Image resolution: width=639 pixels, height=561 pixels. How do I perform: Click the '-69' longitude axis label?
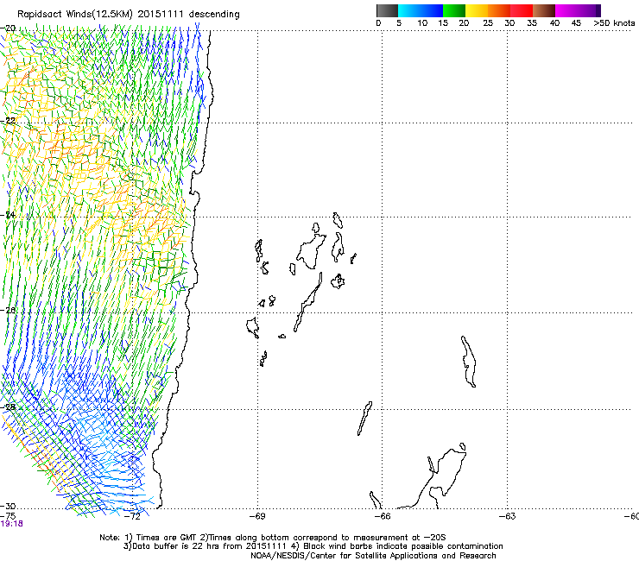pos(257,516)
